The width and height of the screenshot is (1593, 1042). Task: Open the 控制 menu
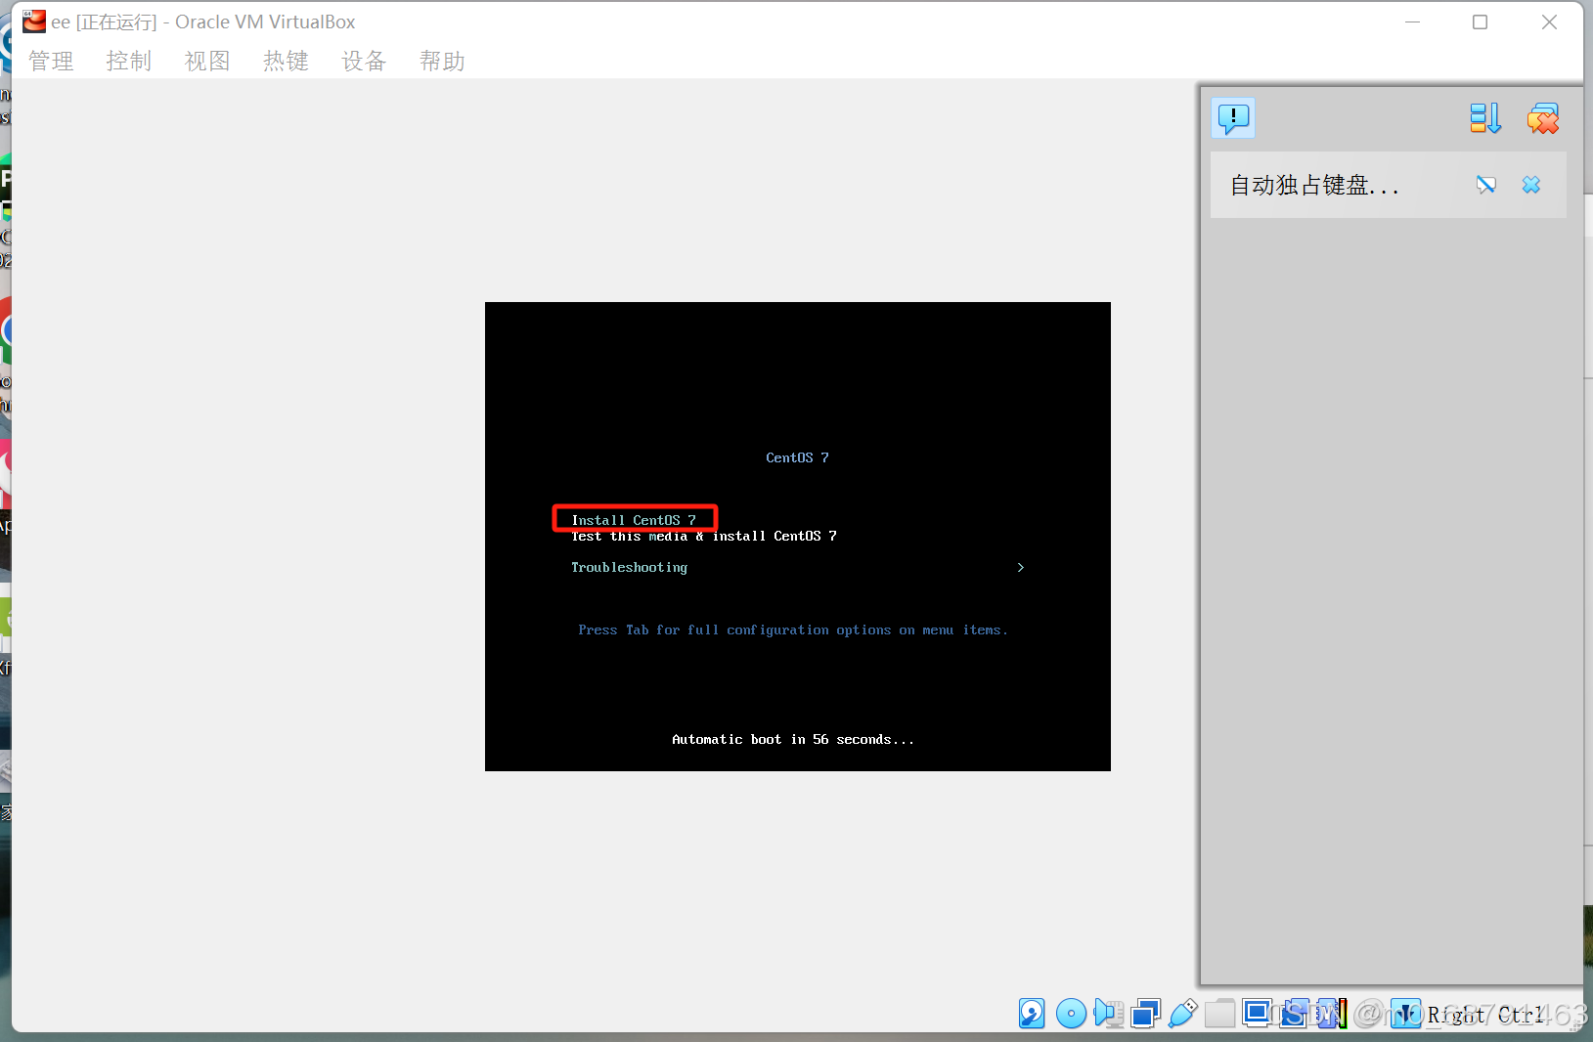pyautogui.click(x=129, y=61)
